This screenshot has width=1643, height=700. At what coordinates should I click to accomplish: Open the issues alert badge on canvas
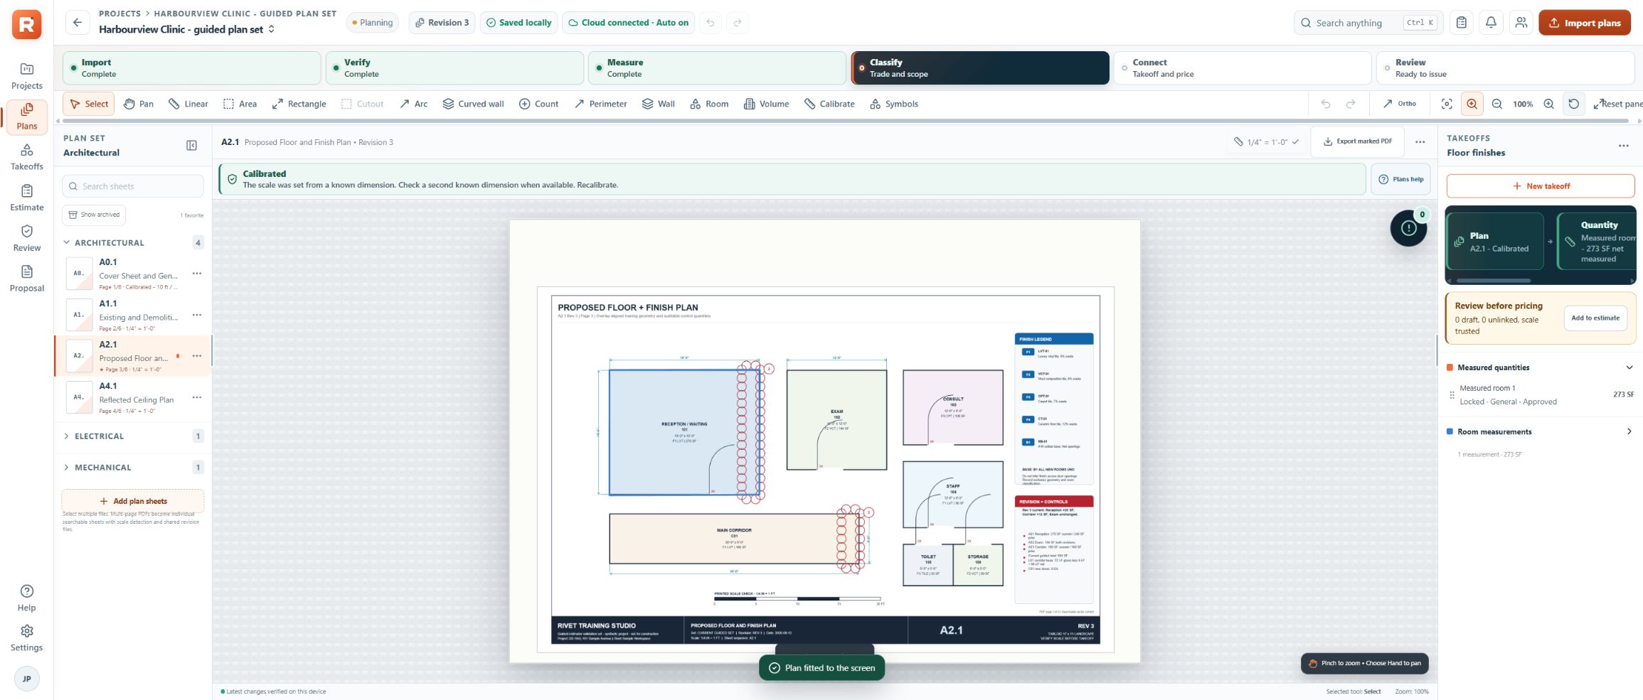[1408, 228]
